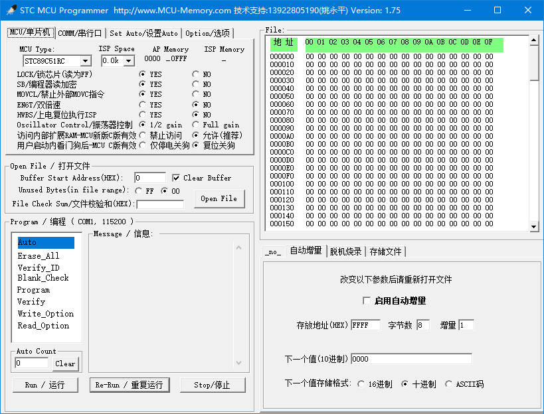Select the MCU tab
Viewport: 544px width, 414px height.
31,33
